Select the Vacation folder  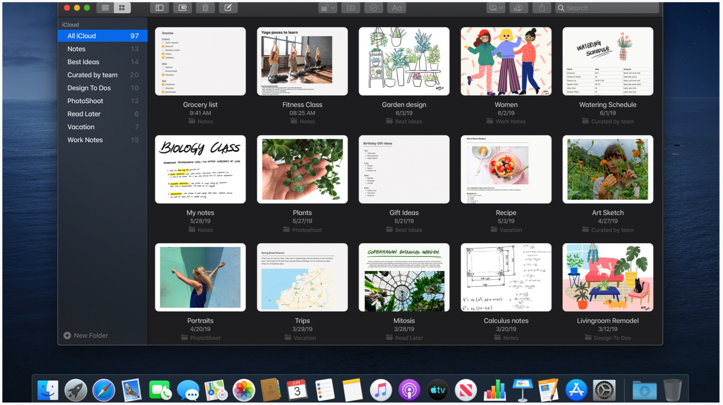[81, 127]
